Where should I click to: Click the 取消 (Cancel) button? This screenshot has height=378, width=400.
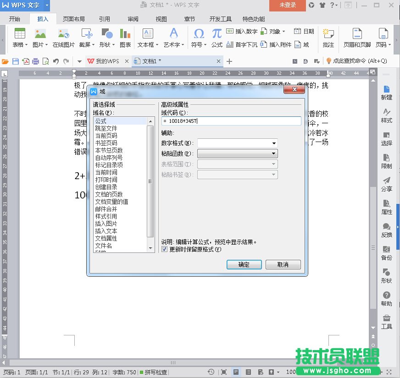point(283,265)
